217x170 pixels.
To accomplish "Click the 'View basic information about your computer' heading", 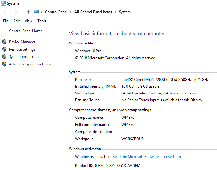I will tap(117, 34).
